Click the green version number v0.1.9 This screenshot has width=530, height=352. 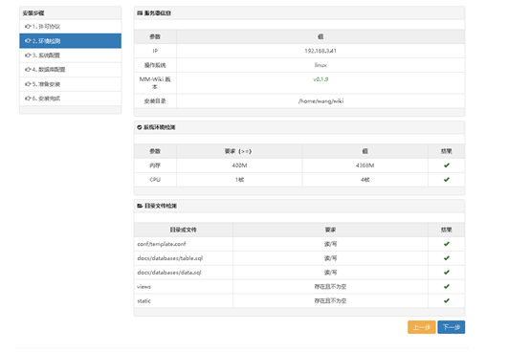(320, 79)
